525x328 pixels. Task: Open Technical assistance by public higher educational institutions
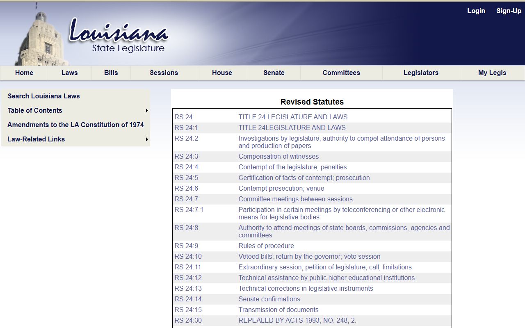(x=326, y=278)
